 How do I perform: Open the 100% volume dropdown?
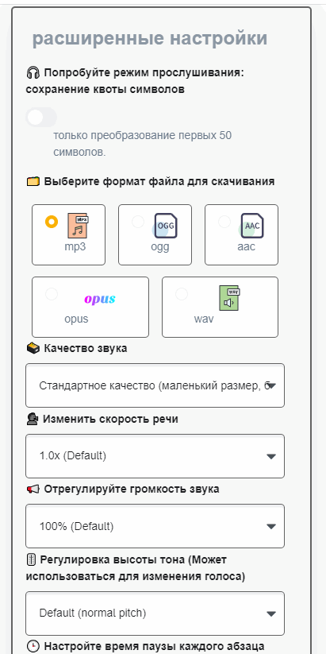(x=155, y=526)
